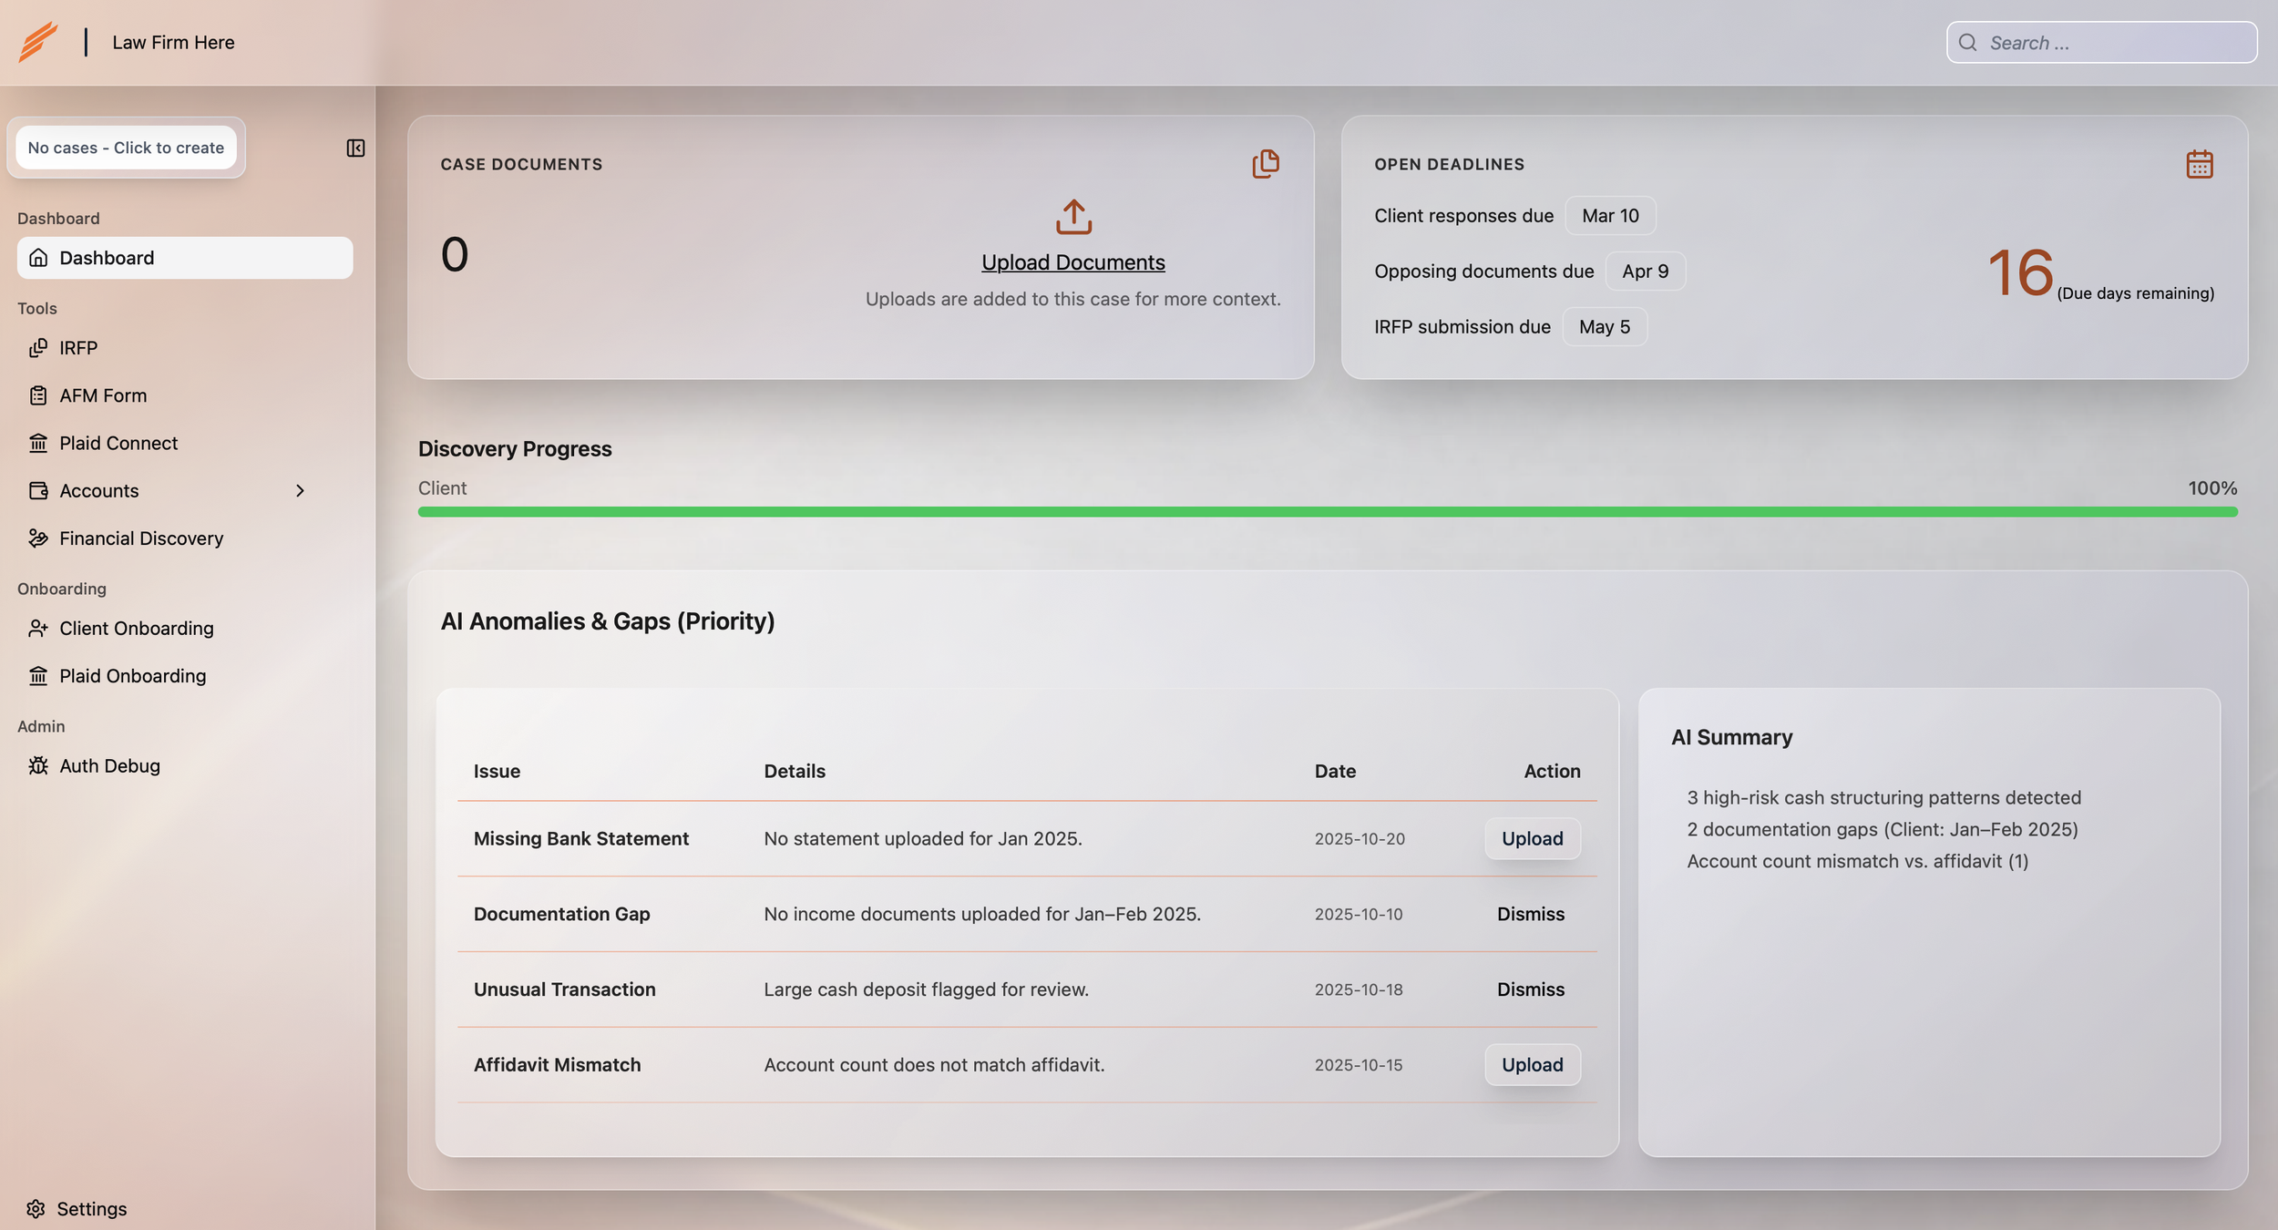Open AFM Form from sidebar
The height and width of the screenshot is (1230, 2278).
coord(102,395)
